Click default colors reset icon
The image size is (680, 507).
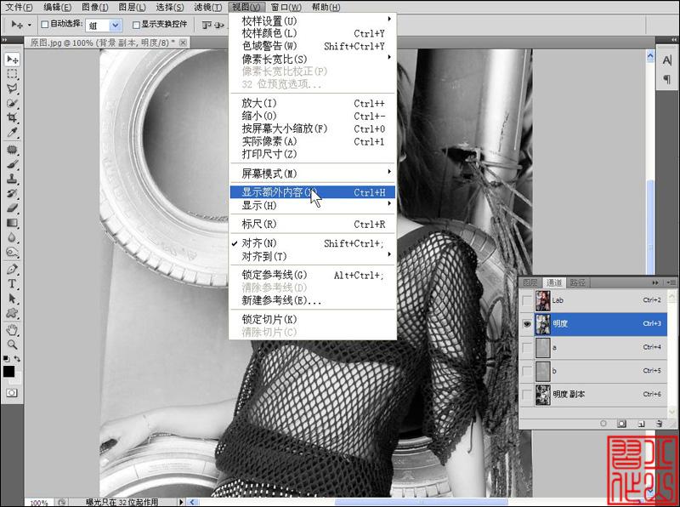pyautogui.click(x=6, y=359)
